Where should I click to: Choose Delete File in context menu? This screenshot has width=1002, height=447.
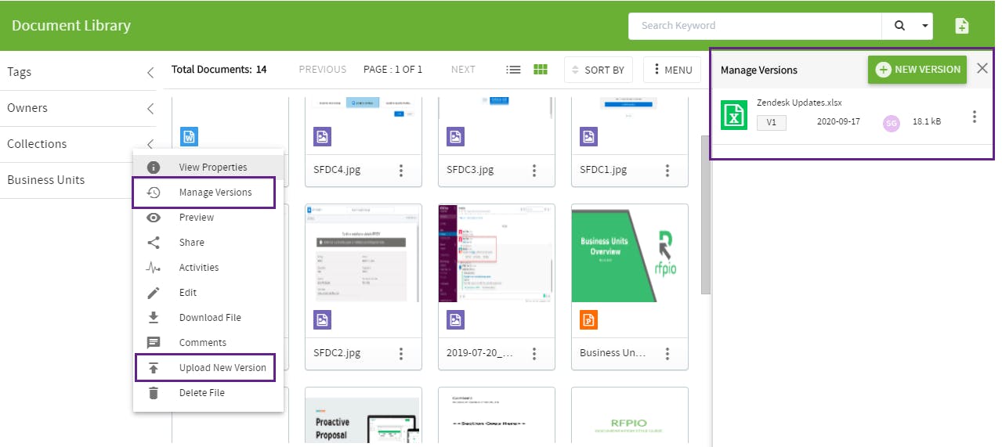tap(208, 393)
